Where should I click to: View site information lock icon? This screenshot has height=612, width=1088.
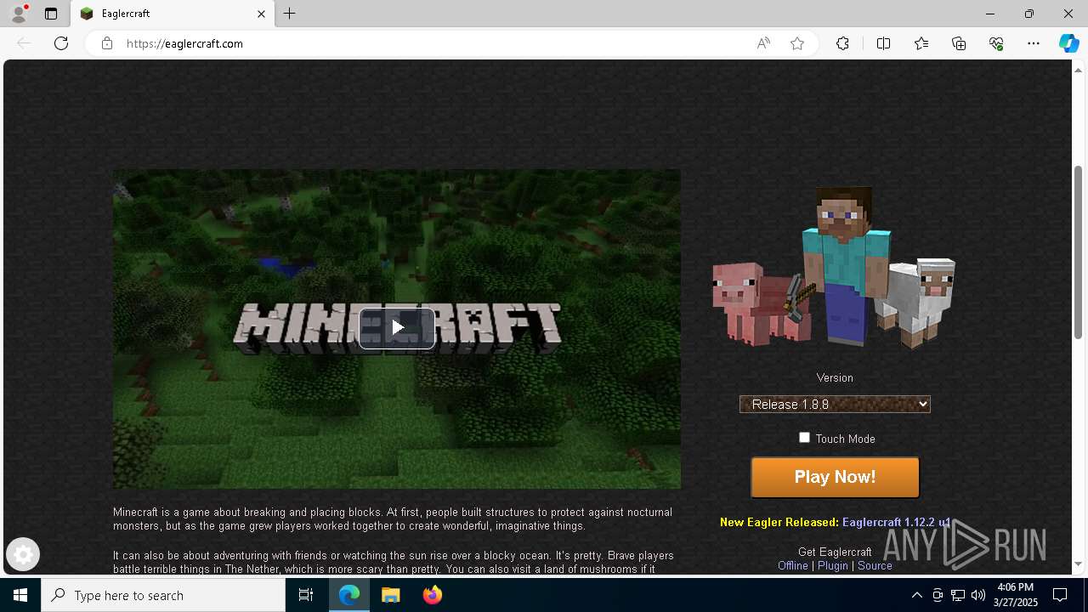click(107, 43)
